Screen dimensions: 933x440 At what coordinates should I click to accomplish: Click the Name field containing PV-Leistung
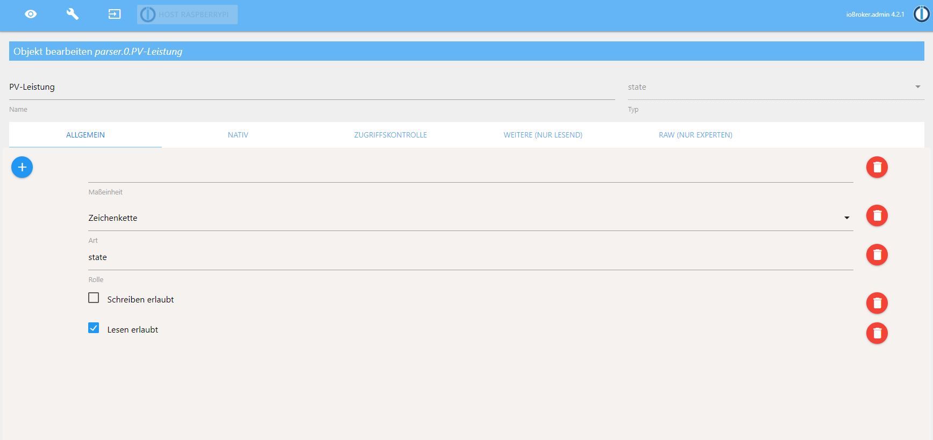click(x=312, y=87)
